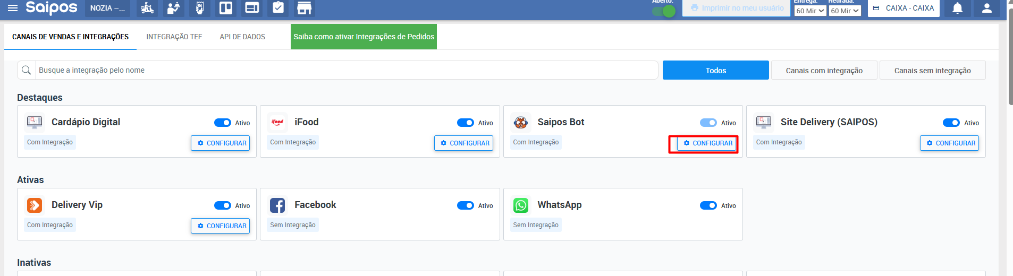Open Saiba como ativar Integrações de Pedidos
Screen dimensions: 1013x276
pos(364,37)
